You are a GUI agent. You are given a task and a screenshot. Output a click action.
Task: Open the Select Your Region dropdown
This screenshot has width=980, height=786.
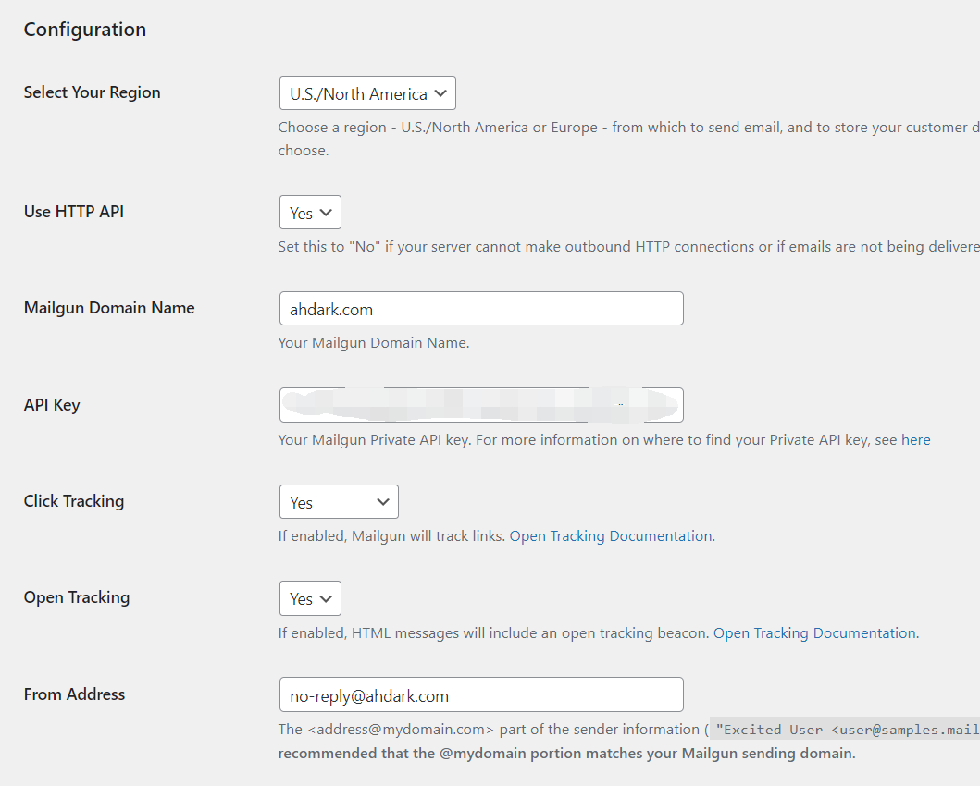coord(367,93)
